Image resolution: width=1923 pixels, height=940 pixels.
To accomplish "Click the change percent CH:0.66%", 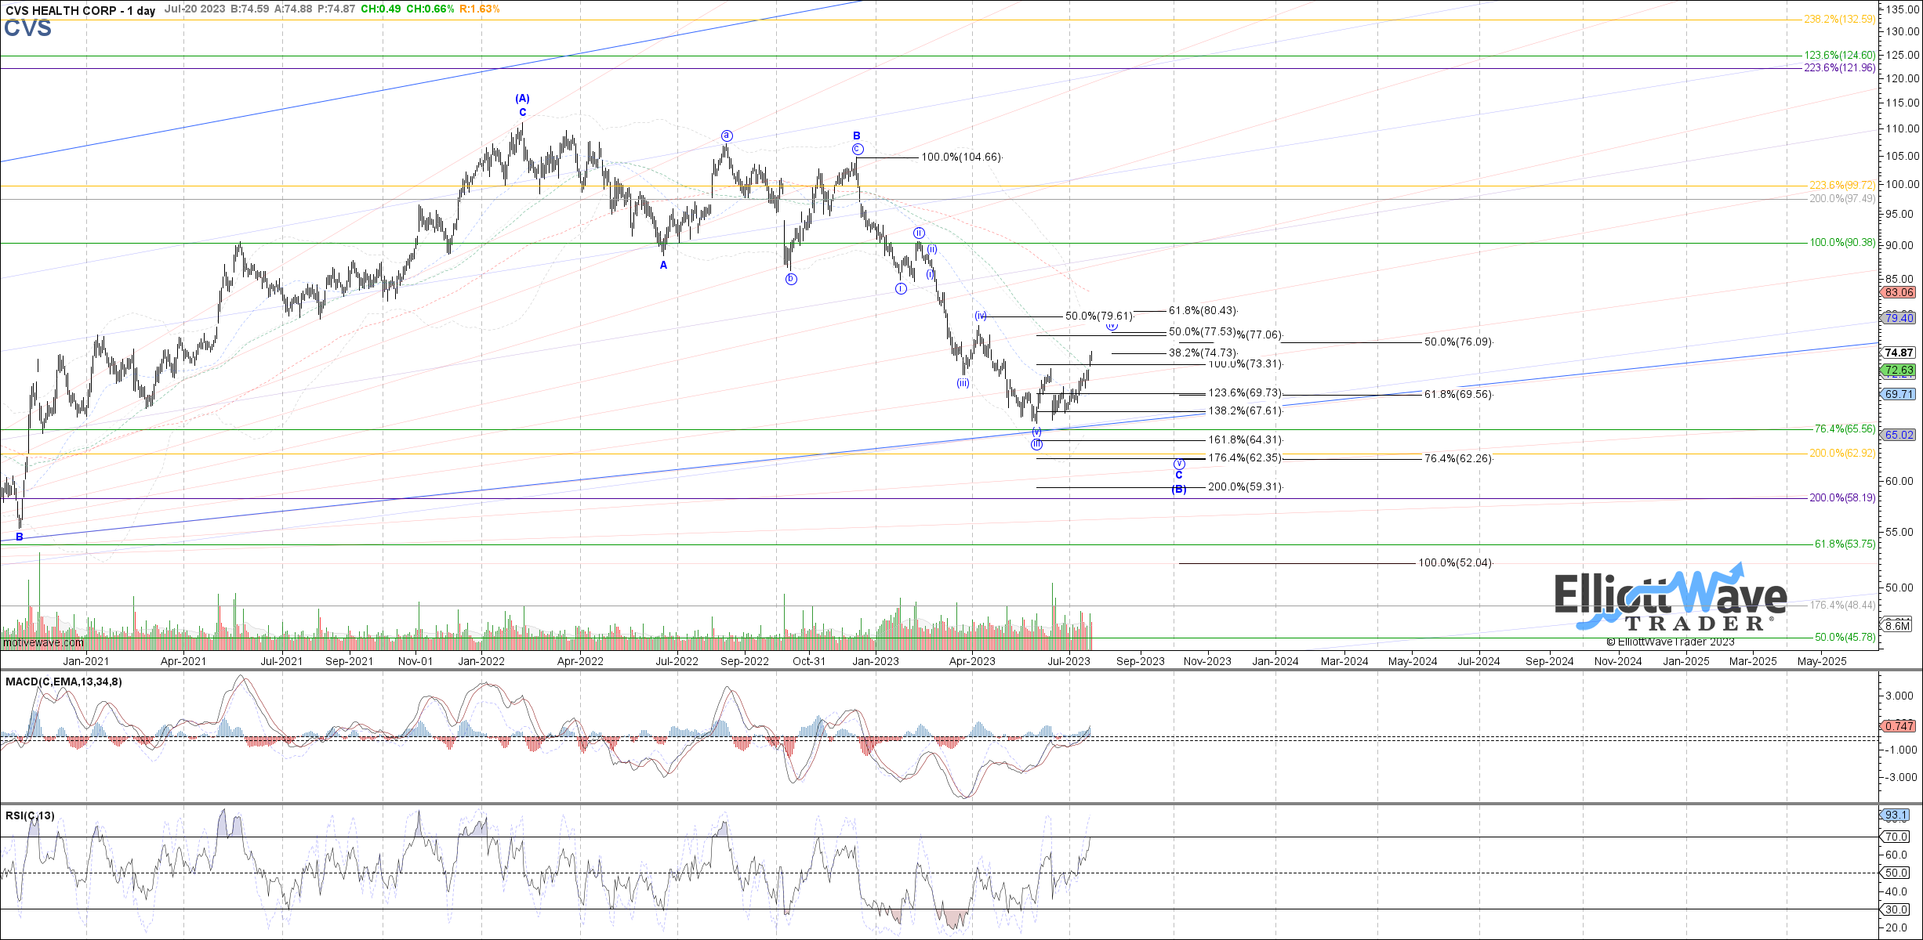I will point(430,9).
